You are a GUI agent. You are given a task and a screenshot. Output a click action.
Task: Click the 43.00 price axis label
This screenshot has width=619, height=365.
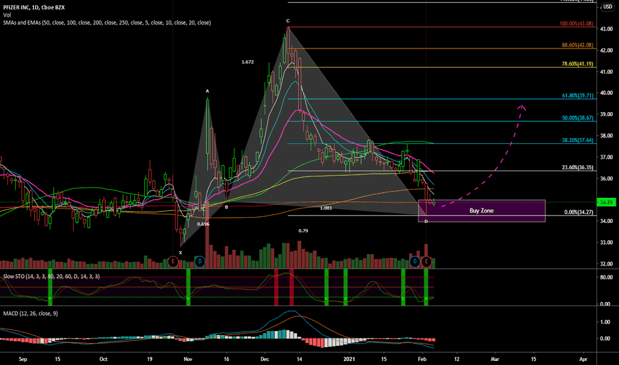tap(606, 29)
